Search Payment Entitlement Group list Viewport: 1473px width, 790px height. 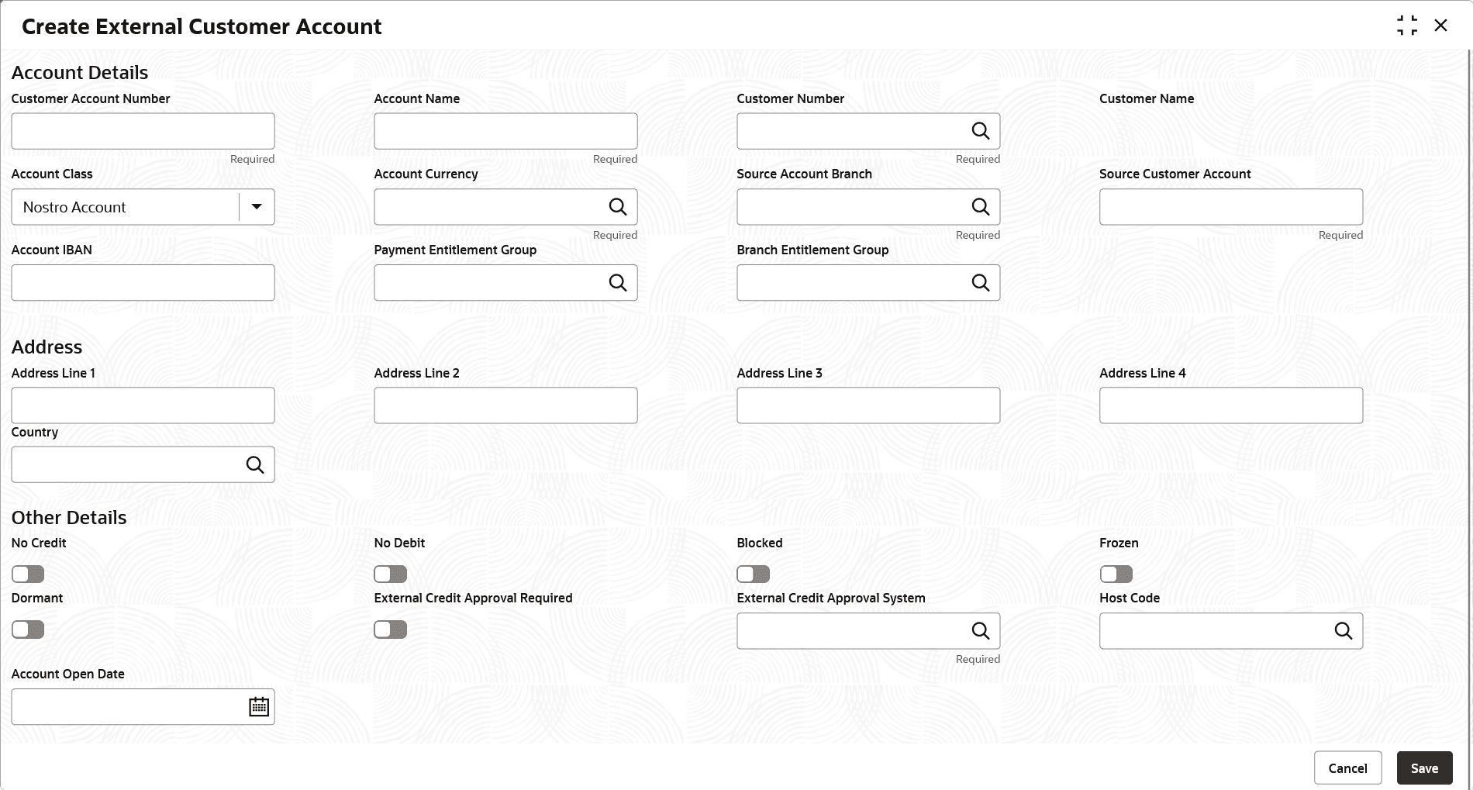[617, 283]
